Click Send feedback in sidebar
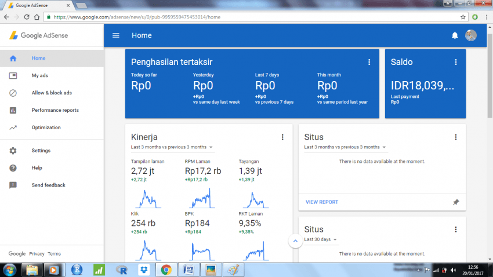Viewport: 493px width, 277px height. point(48,185)
